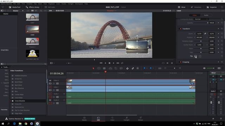Click the Insert Clip toolbar icon
The height and width of the screenshot is (126, 225).
[x=110, y=69]
